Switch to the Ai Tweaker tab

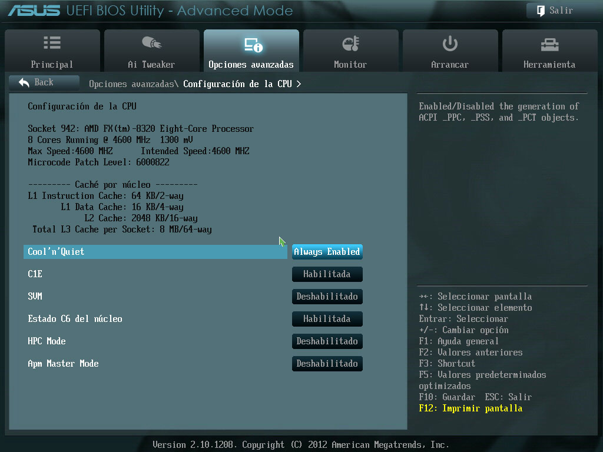pos(151,64)
